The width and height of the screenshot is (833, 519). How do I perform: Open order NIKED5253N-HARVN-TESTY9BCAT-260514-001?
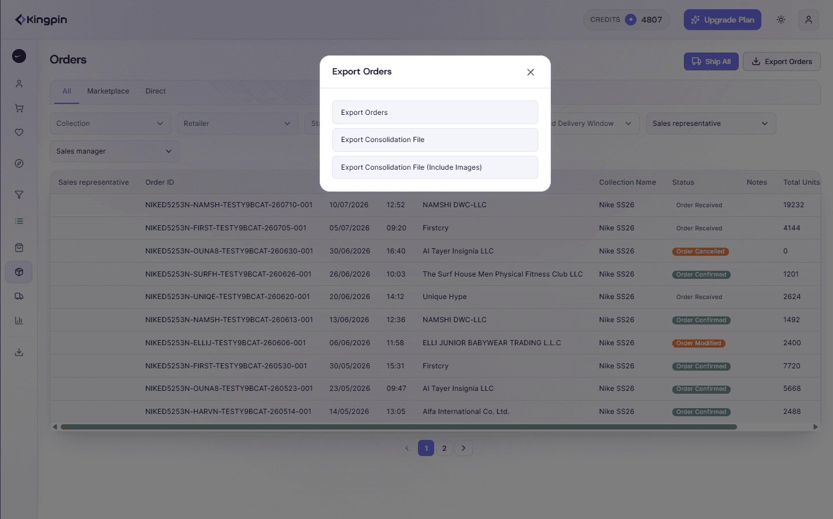228,412
